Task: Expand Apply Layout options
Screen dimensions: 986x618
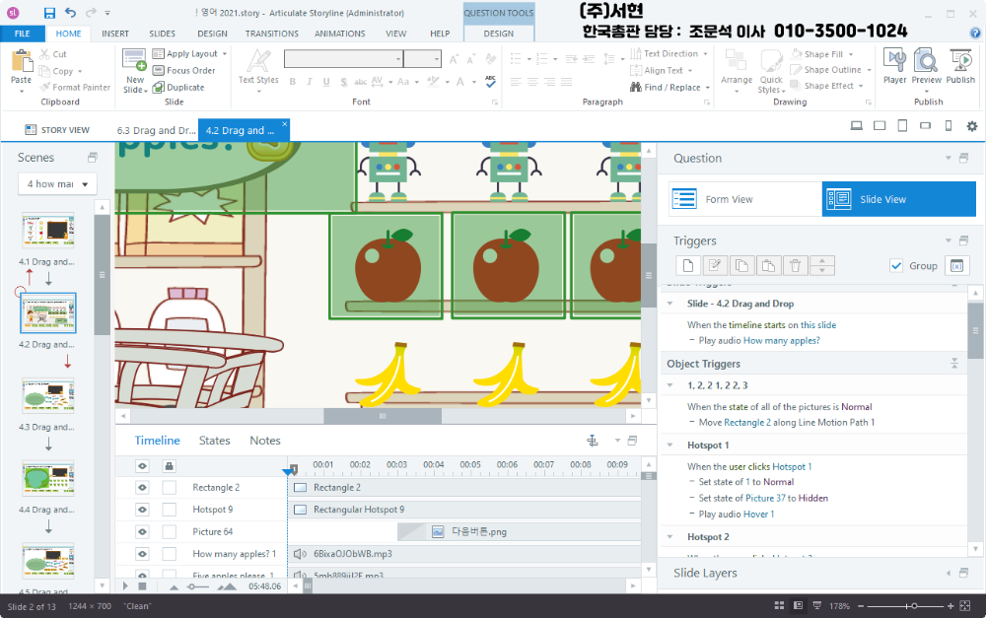Action: pyautogui.click(x=225, y=54)
